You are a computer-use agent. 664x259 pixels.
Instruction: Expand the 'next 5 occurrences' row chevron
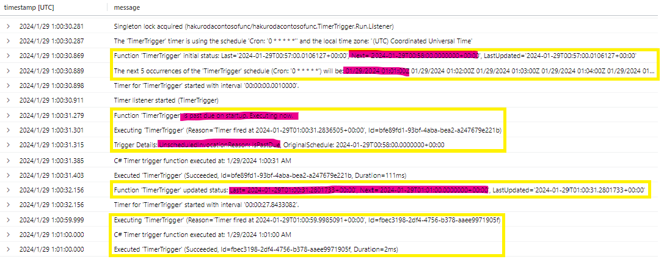coord(8,71)
